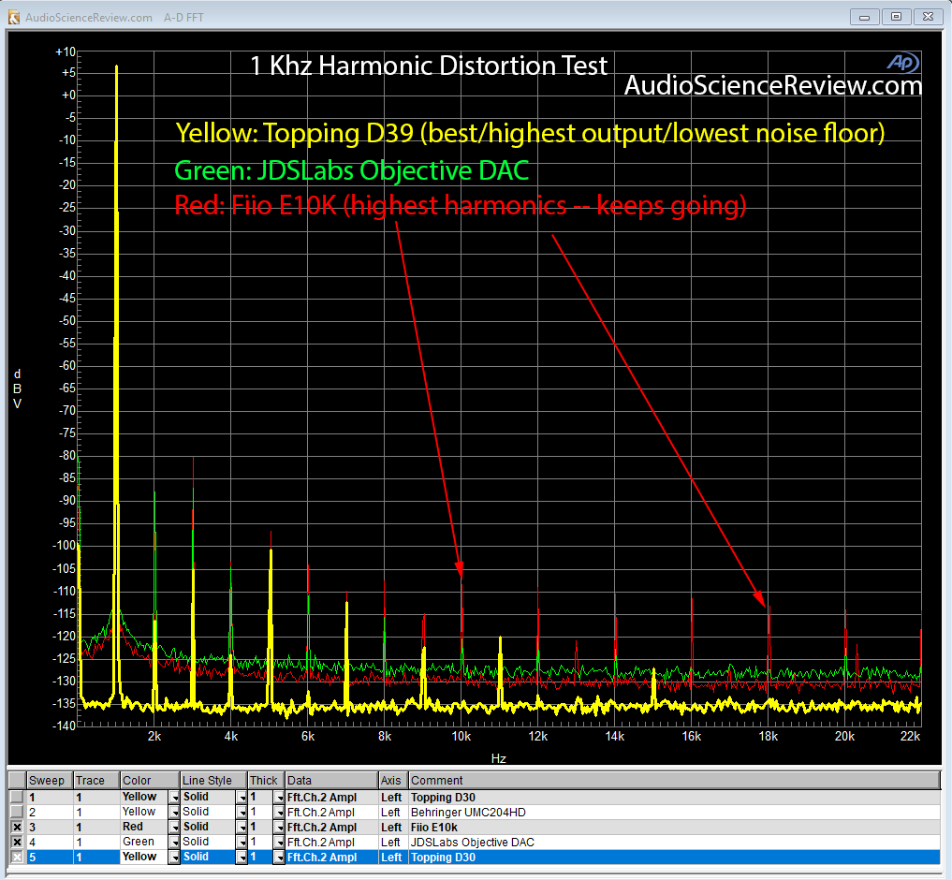Open the Red color dropdown for sweep 3
Viewport: 952px width, 880px height.
[x=174, y=828]
